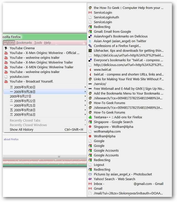The width and height of the screenshot is (177, 202).
Task: Open Add the Bookmarks Menu history entry
Action: pos(129,93)
